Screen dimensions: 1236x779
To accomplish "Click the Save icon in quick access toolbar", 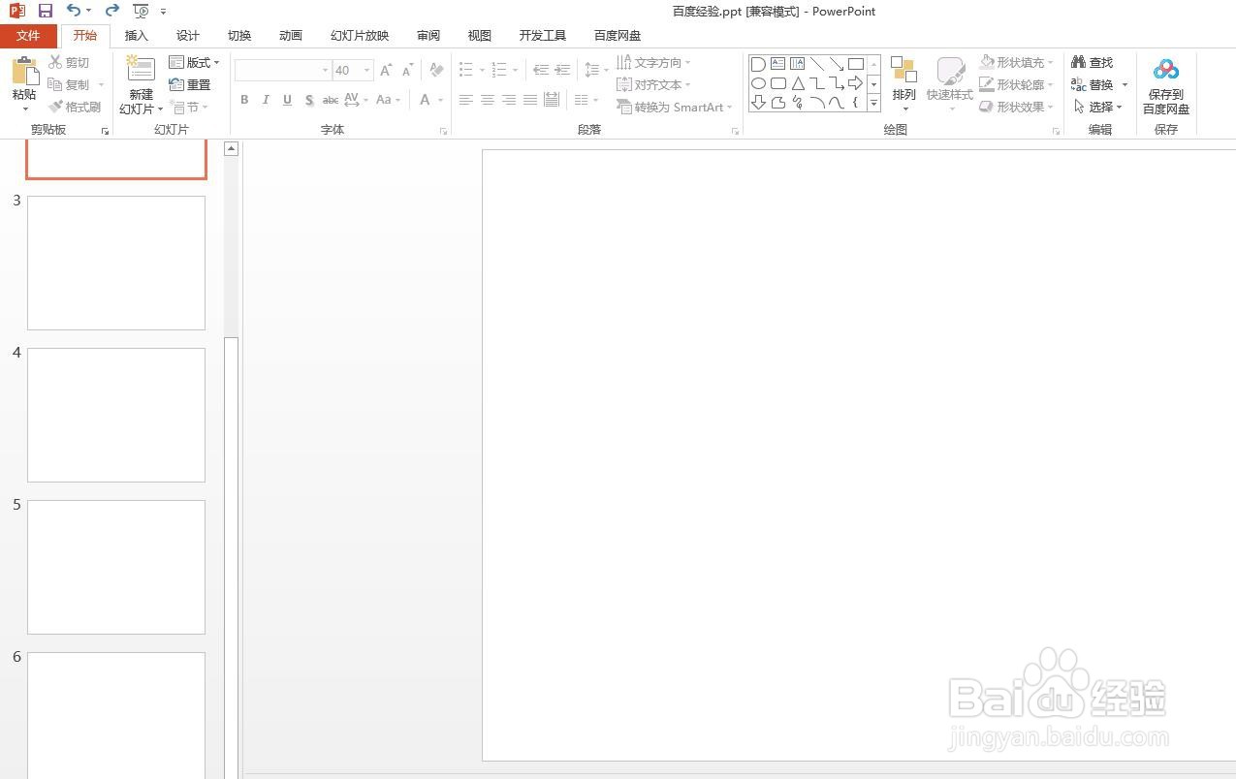I will [x=46, y=11].
